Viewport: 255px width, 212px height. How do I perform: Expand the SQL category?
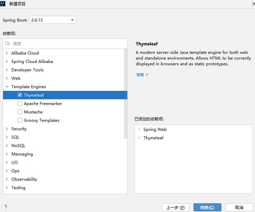[x=7, y=137]
